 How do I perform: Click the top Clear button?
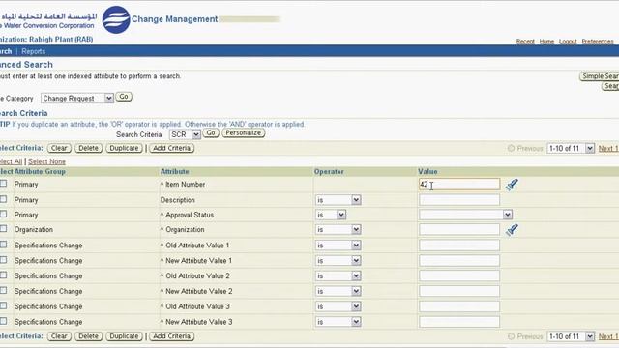59,148
